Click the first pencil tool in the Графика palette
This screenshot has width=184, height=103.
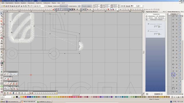pyautogui.click(x=5, y=74)
